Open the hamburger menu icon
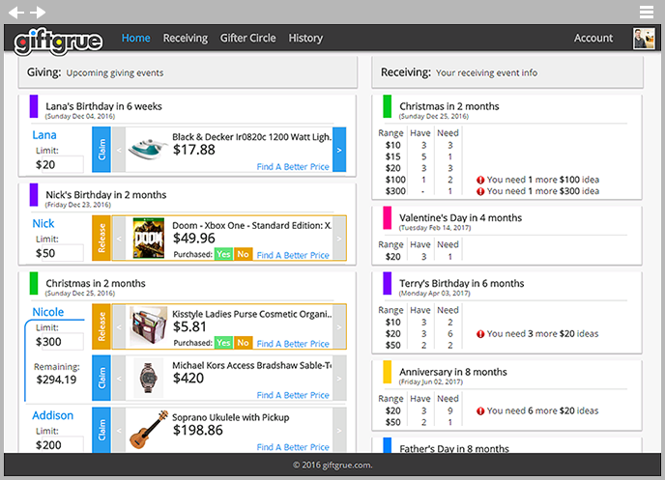Viewport: 665px width, 480px height. tap(647, 13)
